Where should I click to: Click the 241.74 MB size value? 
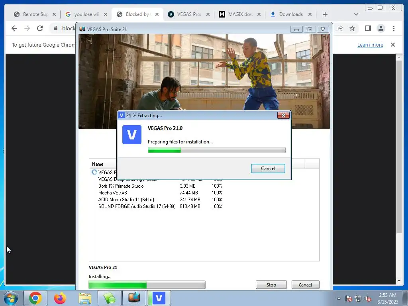[x=190, y=199]
